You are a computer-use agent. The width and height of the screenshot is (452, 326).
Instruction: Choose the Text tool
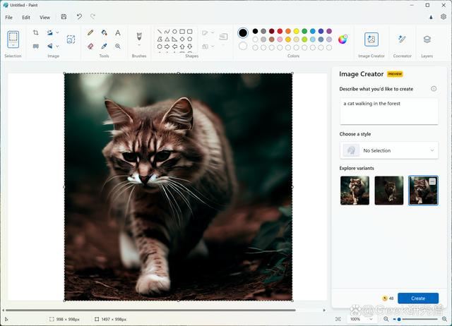117,32
